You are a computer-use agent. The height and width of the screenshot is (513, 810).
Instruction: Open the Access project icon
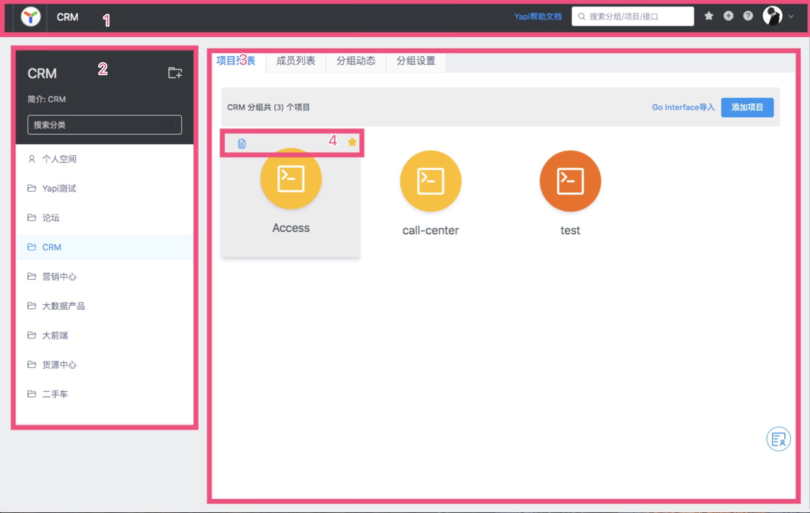coord(291,178)
